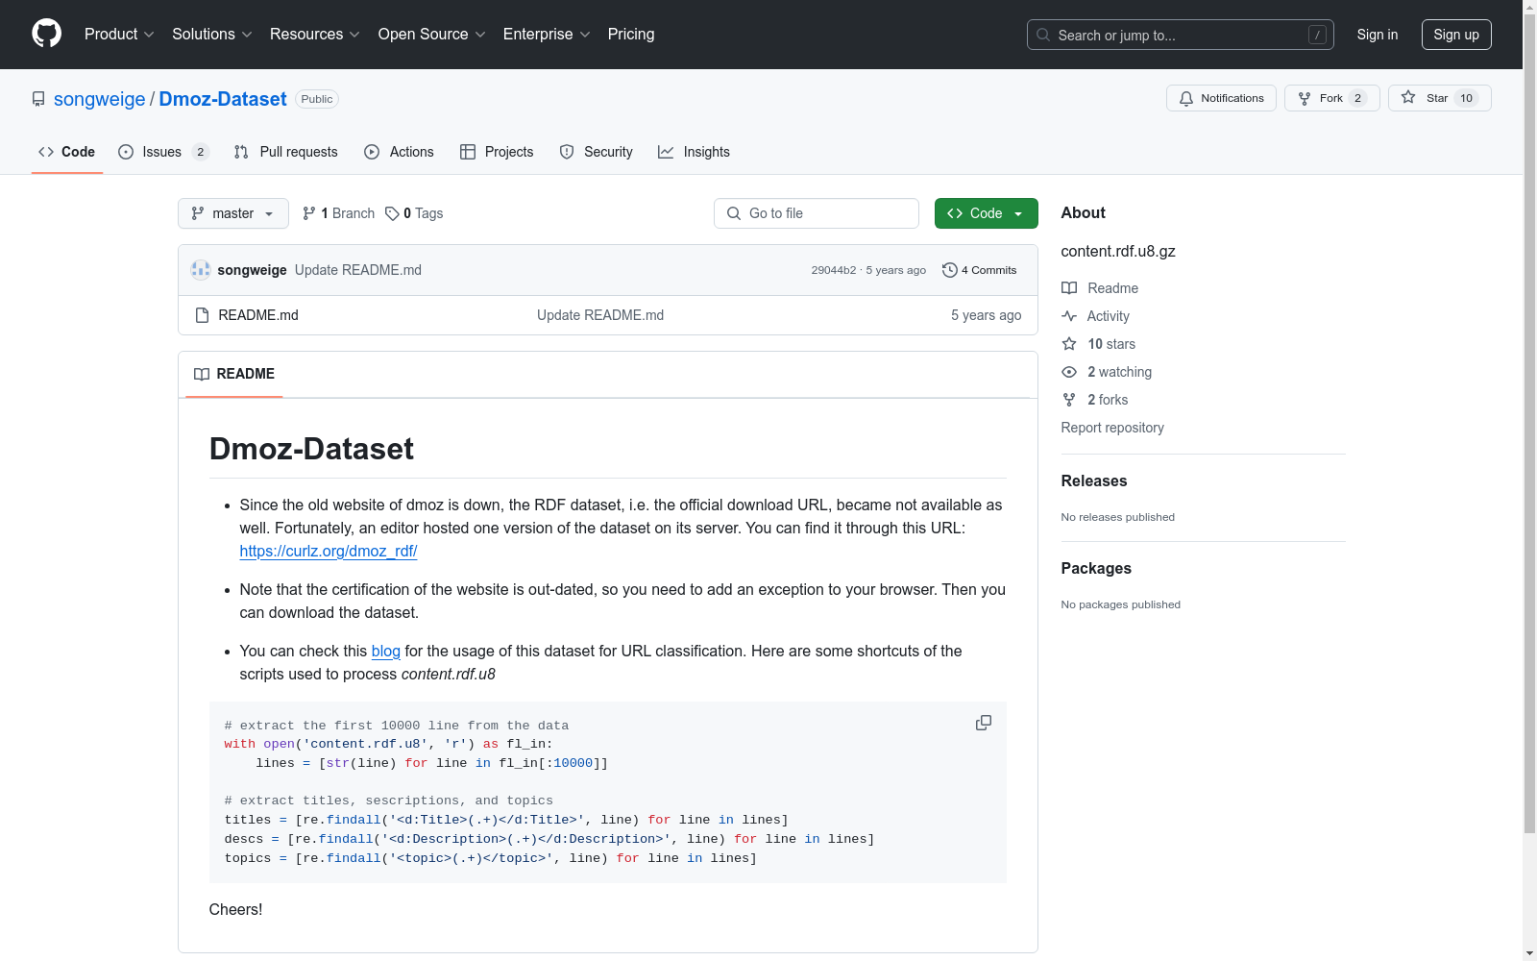
Task: Click the fork count badge 2
Action: click(x=1358, y=98)
